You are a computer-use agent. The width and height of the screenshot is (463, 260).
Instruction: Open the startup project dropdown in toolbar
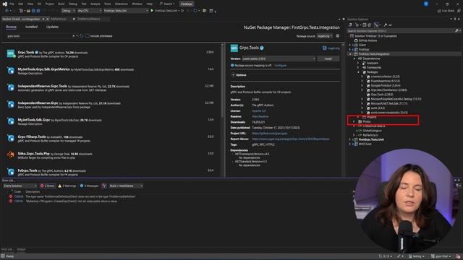pos(126,11)
